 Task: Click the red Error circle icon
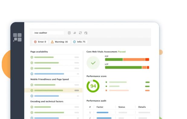tap(35, 42)
